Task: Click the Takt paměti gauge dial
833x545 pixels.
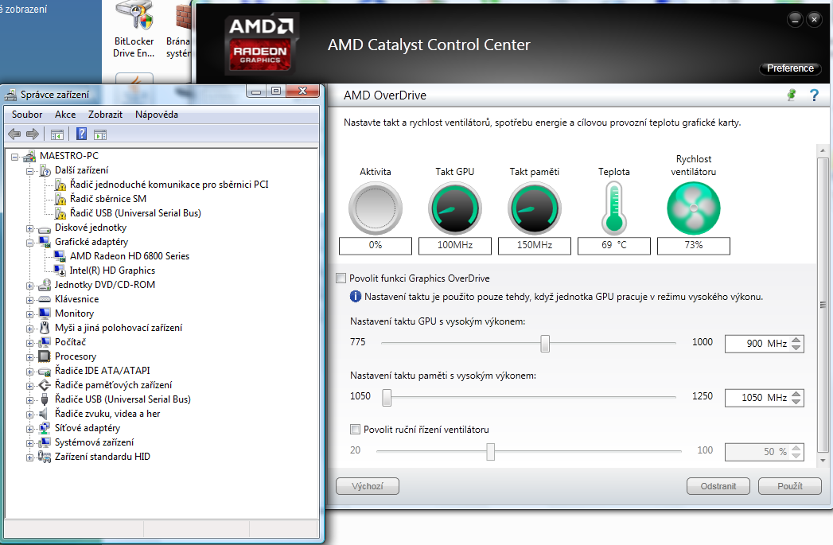Action: [x=535, y=208]
